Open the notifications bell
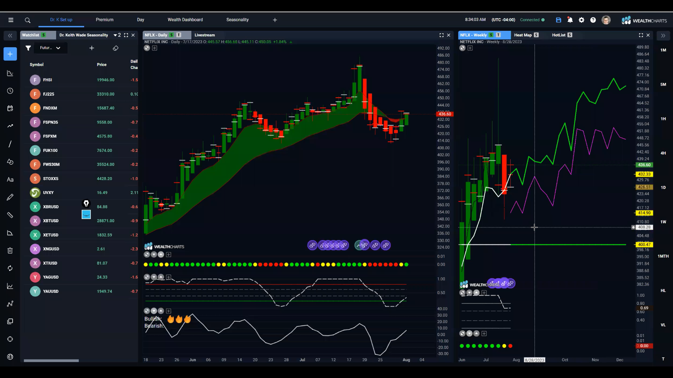Image resolution: width=673 pixels, height=378 pixels. (570, 20)
